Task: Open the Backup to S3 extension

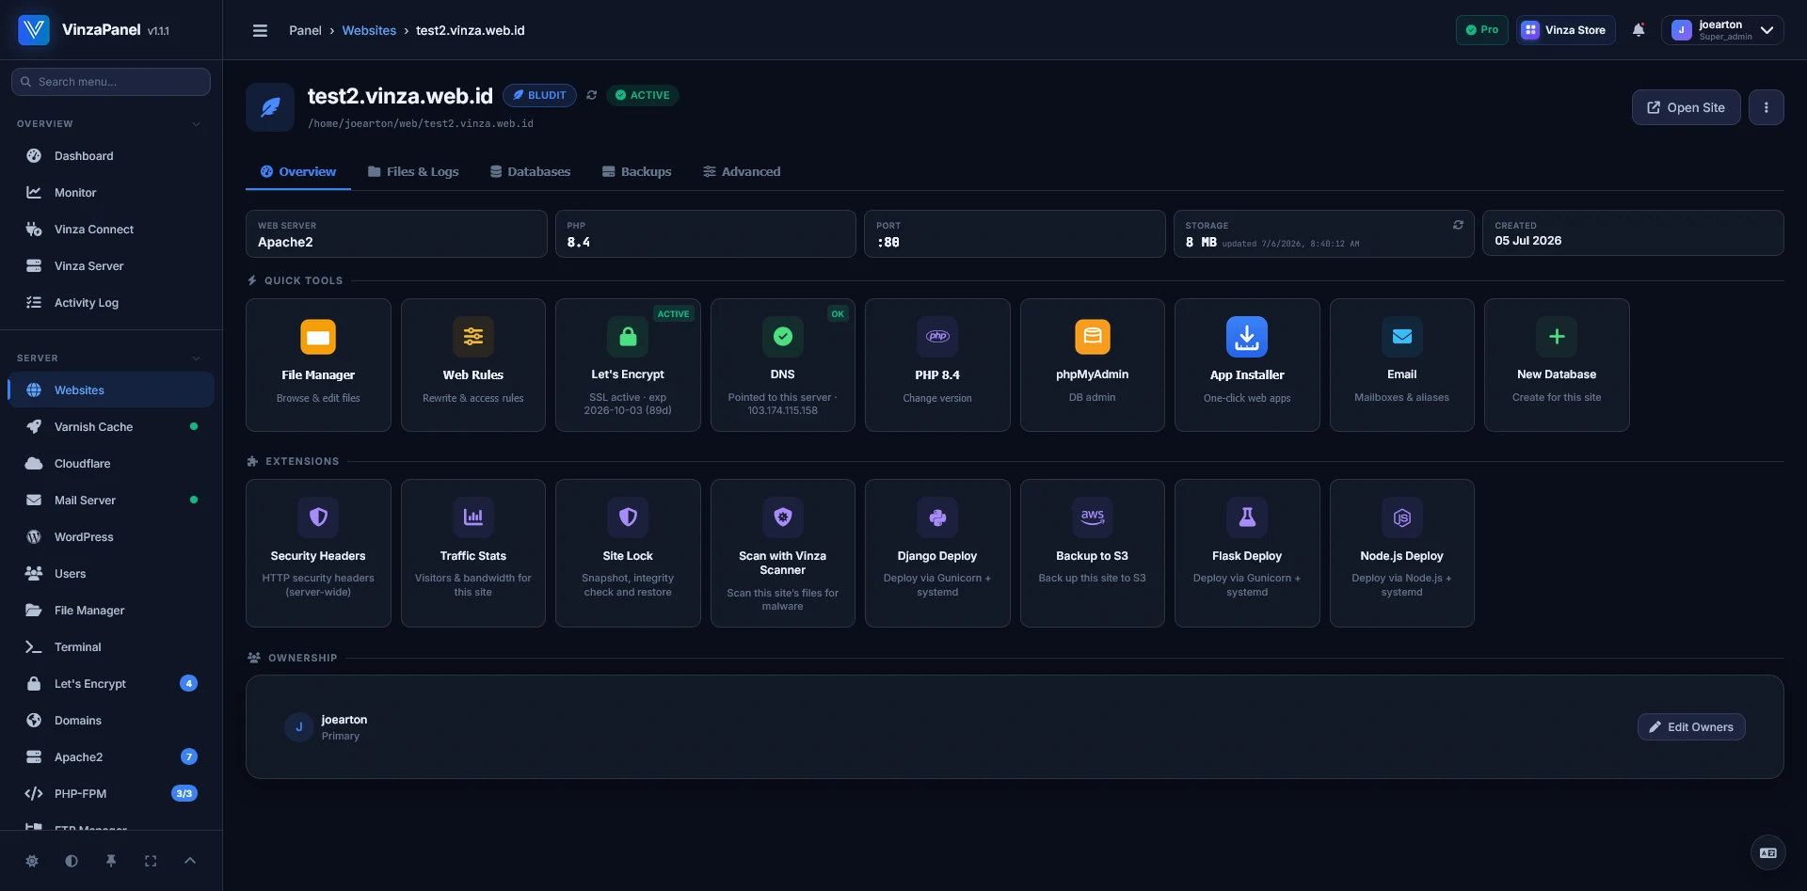Action: pyautogui.click(x=1092, y=553)
